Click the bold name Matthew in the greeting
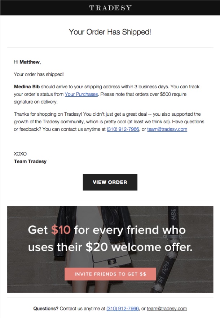 click(30, 62)
